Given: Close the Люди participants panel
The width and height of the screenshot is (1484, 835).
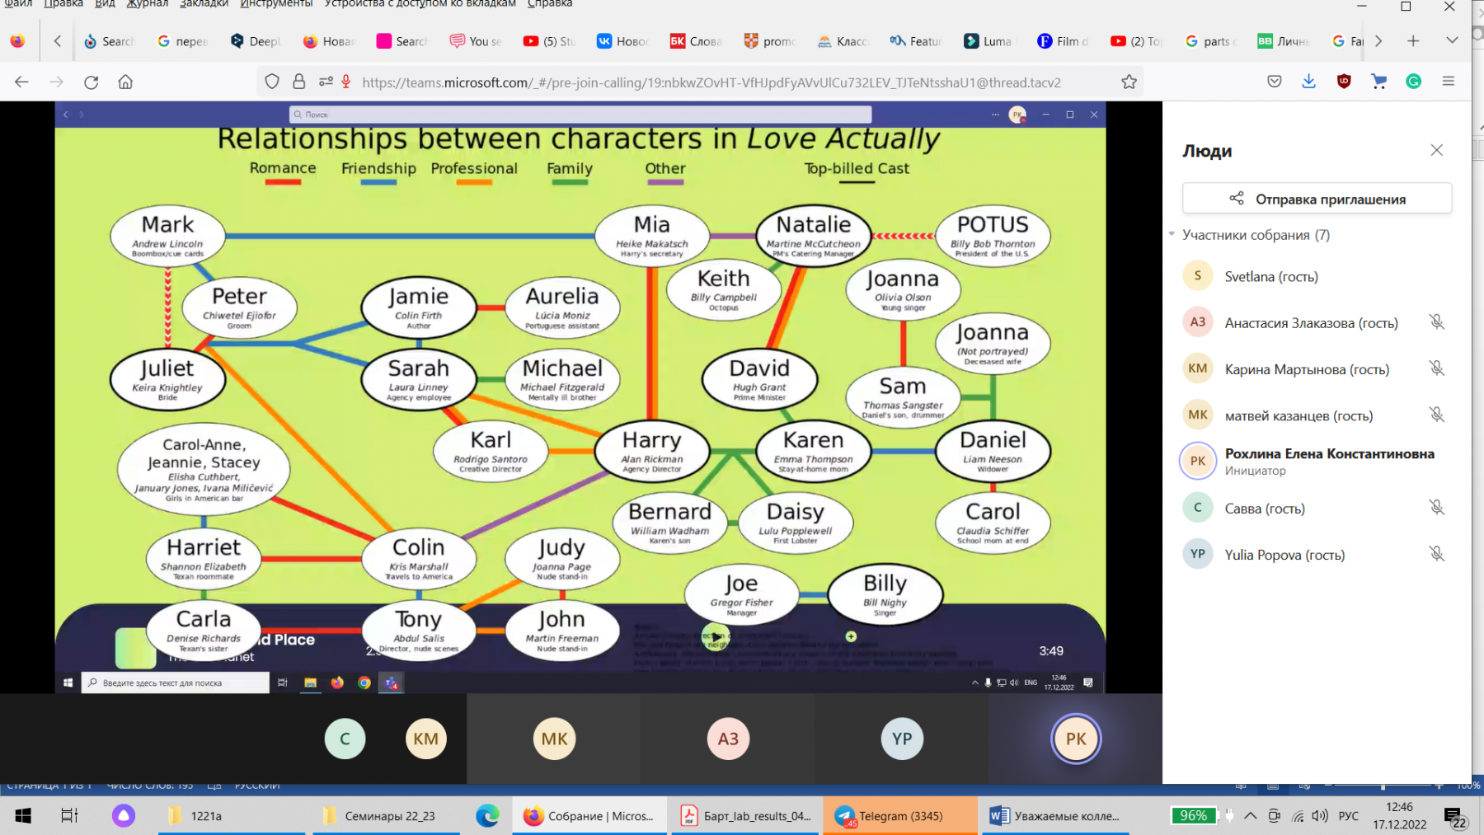Looking at the screenshot, I should pyautogui.click(x=1436, y=150).
